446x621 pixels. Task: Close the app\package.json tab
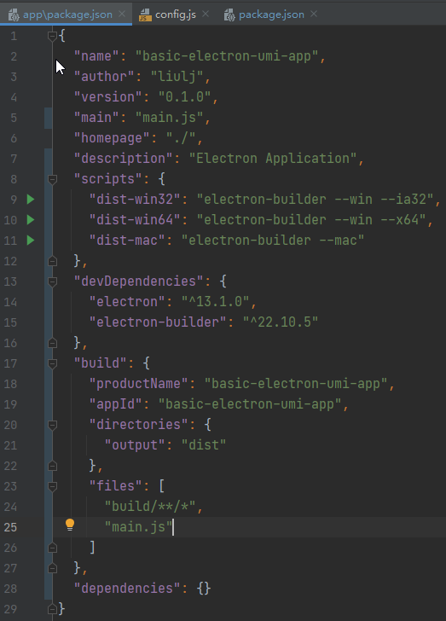[x=122, y=14]
